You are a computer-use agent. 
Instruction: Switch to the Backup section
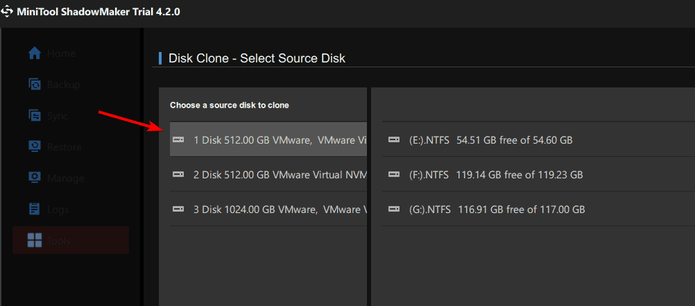tap(63, 85)
